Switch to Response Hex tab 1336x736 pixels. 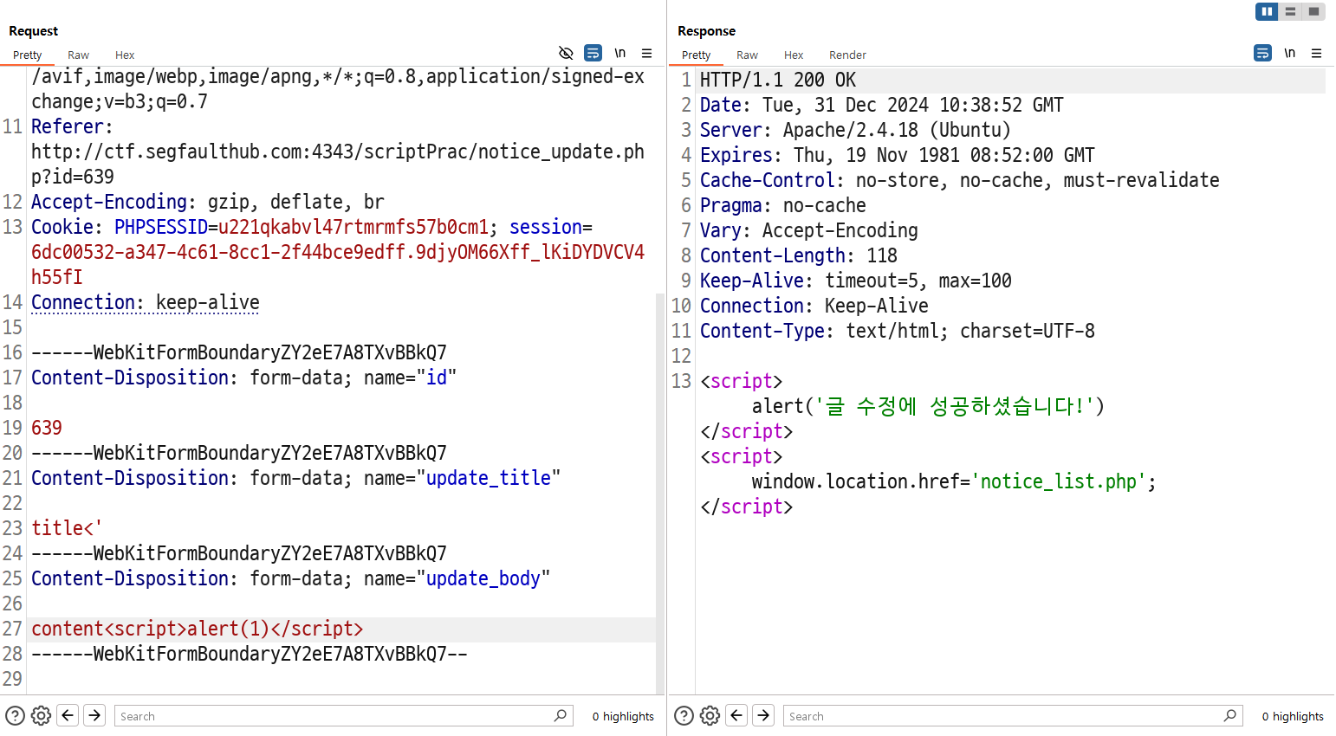794,55
